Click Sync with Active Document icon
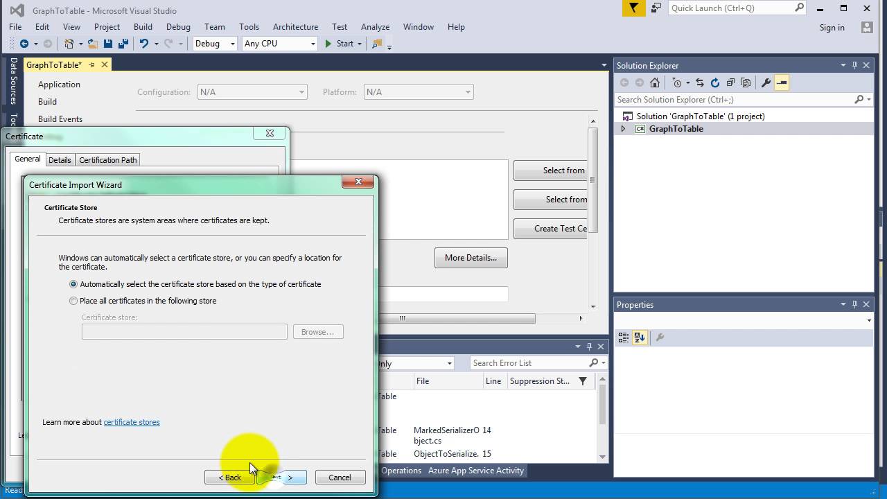This screenshot has height=499, width=887. click(x=700, y=82)
